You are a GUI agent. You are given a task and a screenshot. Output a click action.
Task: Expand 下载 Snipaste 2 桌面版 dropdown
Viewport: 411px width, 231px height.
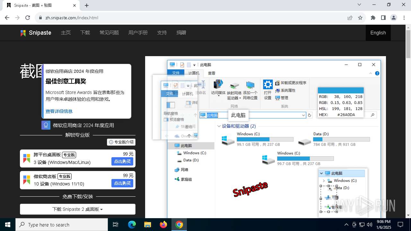[78, 209]
